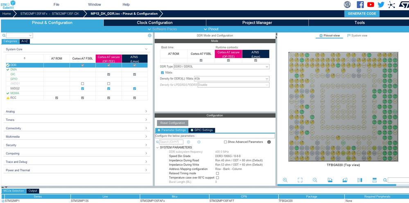Collapse the SYSTEM PARAMETERS group

tap(157, 147)
